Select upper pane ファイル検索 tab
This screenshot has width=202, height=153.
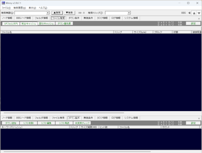[58, 18]
